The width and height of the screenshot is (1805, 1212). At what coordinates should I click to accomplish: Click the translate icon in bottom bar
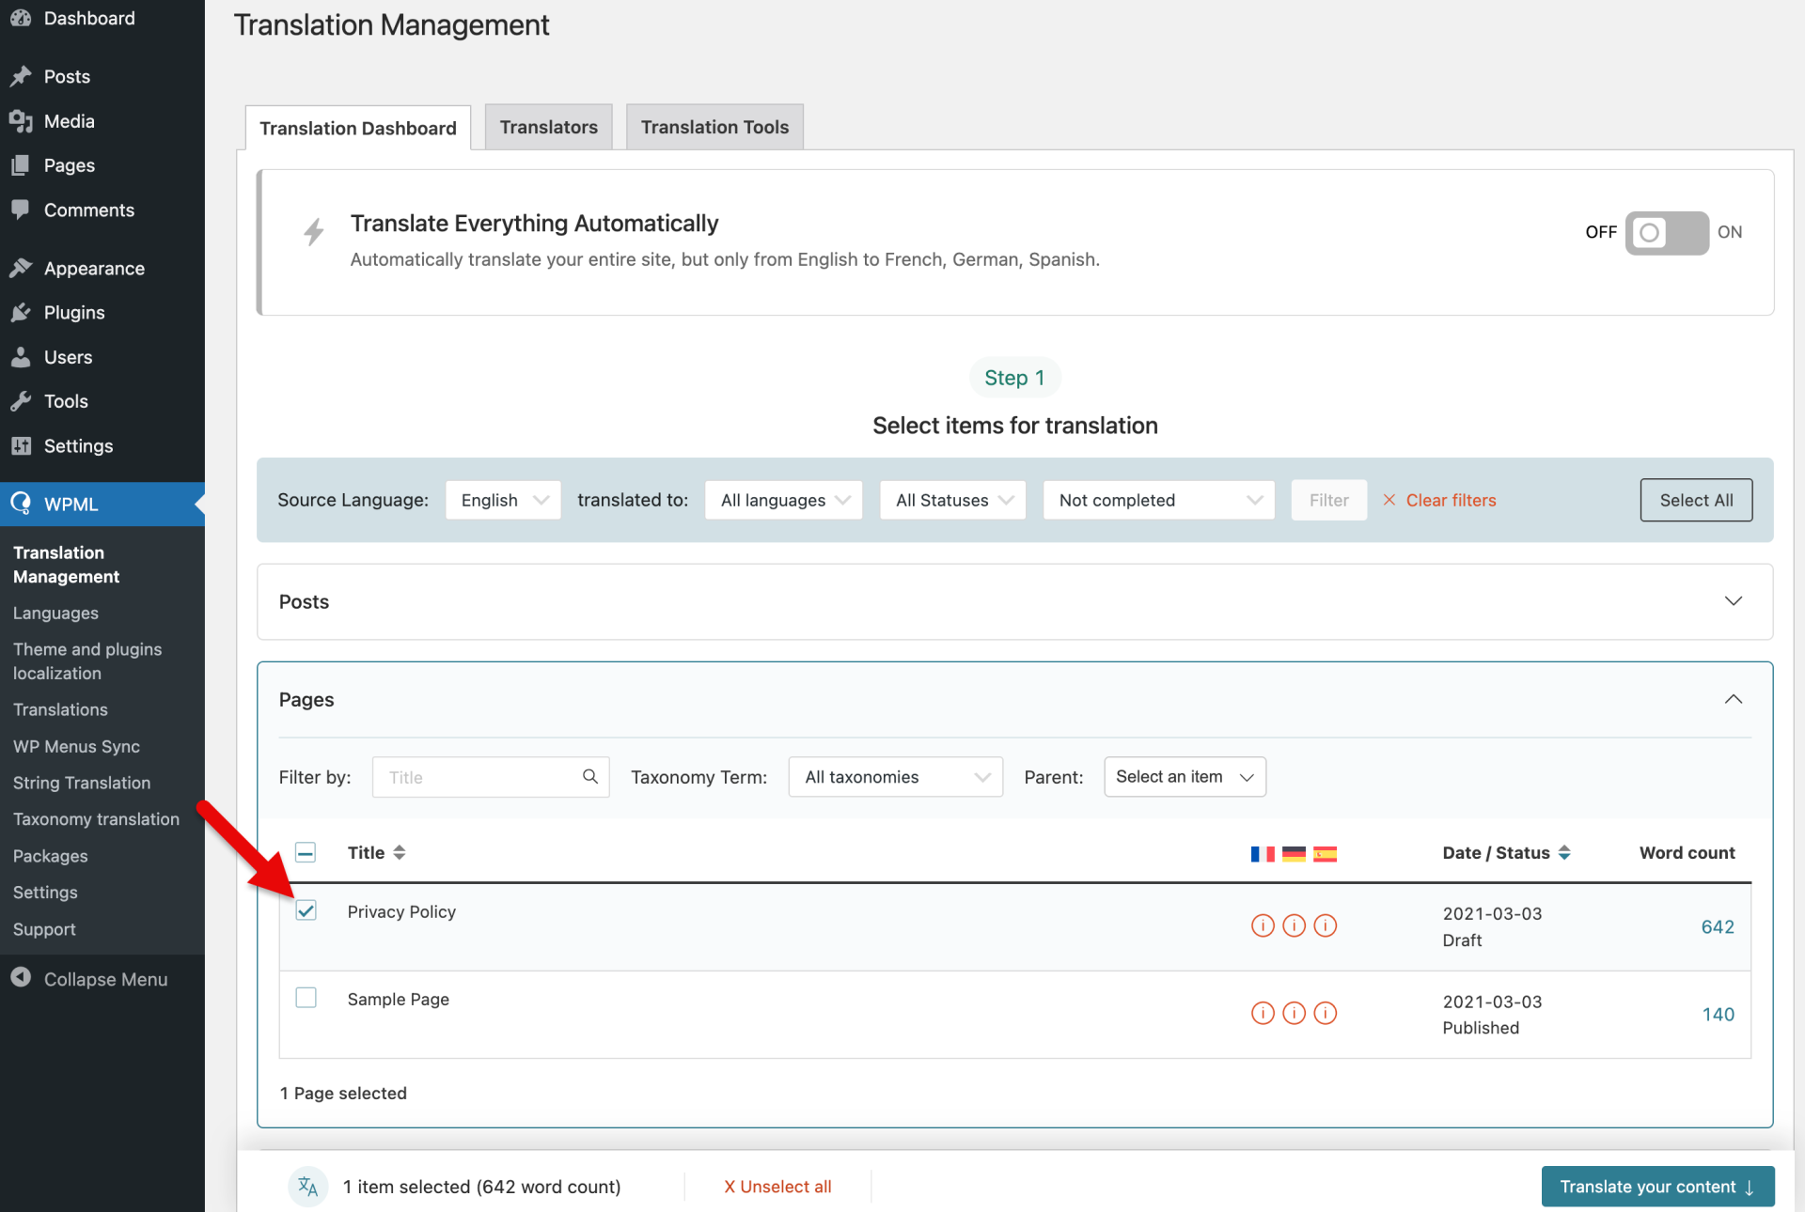tap(307, 1187)
